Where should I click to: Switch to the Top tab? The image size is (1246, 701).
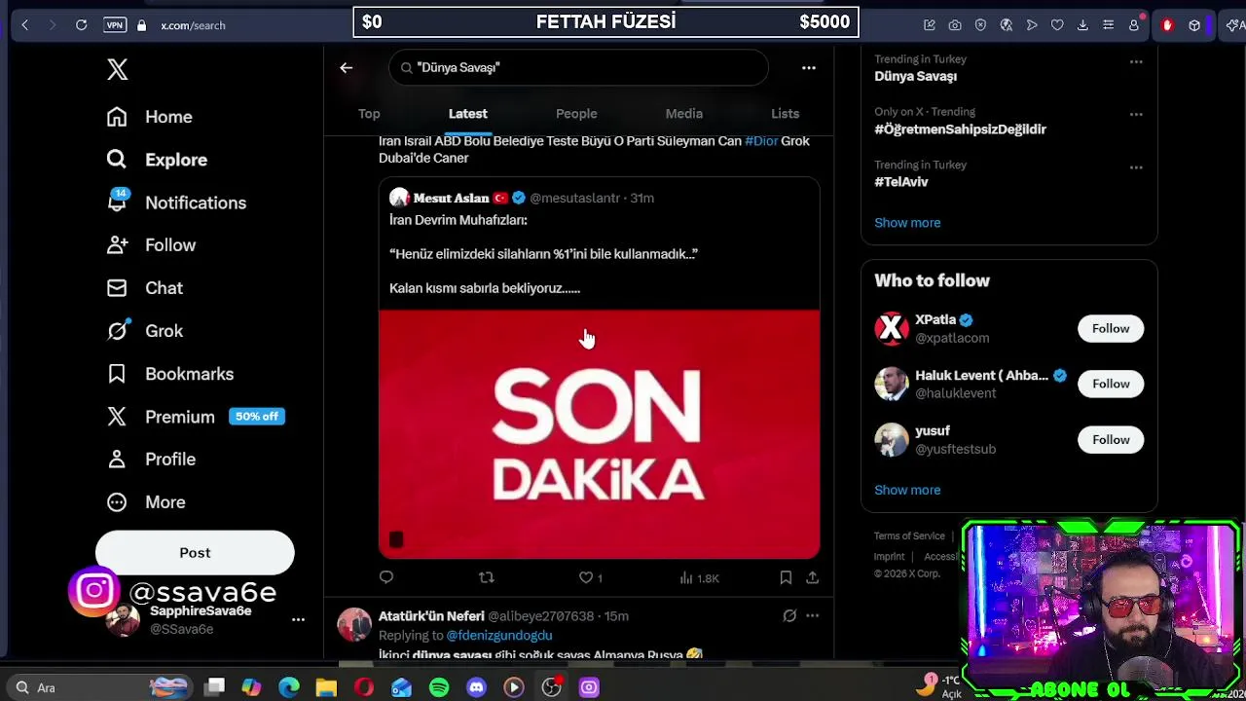(369, 114)
